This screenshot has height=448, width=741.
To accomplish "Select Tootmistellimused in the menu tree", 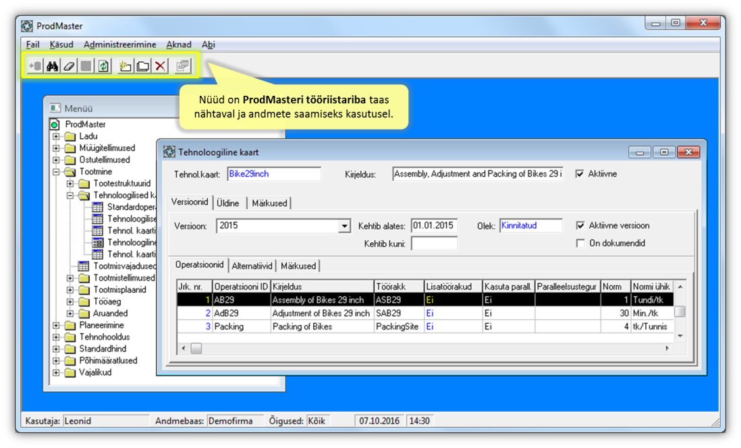I will pyautogui.click(x=123, y=278).
